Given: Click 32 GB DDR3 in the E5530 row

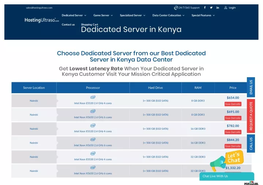Looking at the screenshot, I should click(198, 157).
